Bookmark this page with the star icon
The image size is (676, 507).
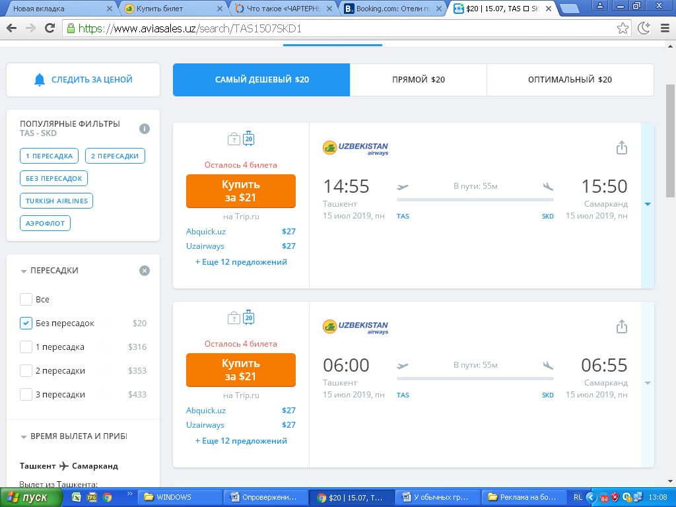pyautogui.click(x=623, y=28)
